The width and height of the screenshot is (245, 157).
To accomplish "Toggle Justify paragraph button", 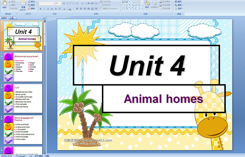I will click(x=89, y=9).
